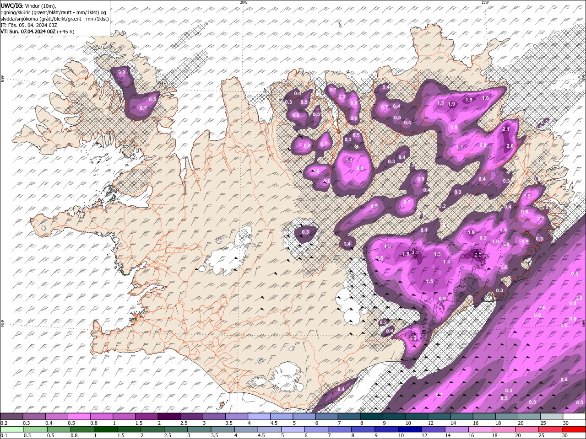The image size is (586, 439).
Task: Click the 15W longitude label
Action: (x=485, y=2)
